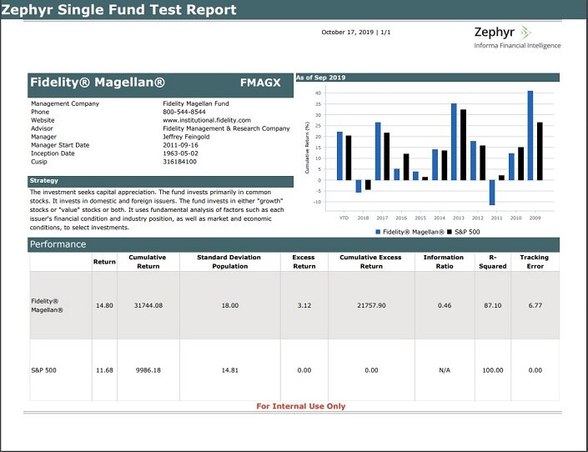This screenshot has width=588, height=452.
Task: Select manager name Jeffrey Feingold
Action: coord(186,137)
